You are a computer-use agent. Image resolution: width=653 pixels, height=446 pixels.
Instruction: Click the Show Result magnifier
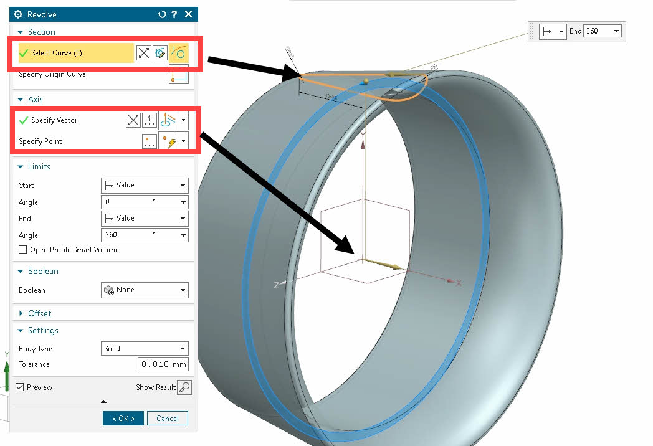(185, 387)
